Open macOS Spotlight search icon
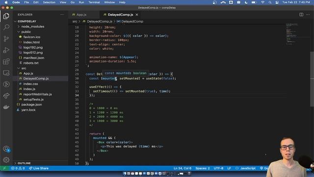The width and height of the screenshot is (314, 177). [270, 2]
